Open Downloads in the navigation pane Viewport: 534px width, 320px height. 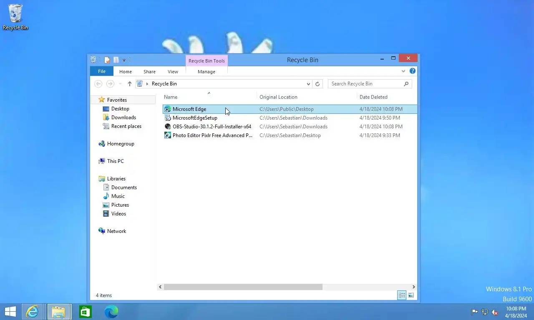123,117
